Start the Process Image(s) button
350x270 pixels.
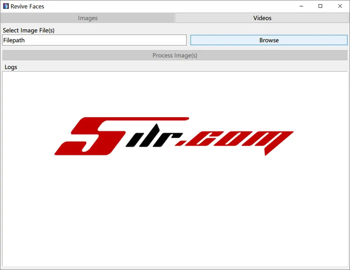pyautogui.click(x=175, y=56)
